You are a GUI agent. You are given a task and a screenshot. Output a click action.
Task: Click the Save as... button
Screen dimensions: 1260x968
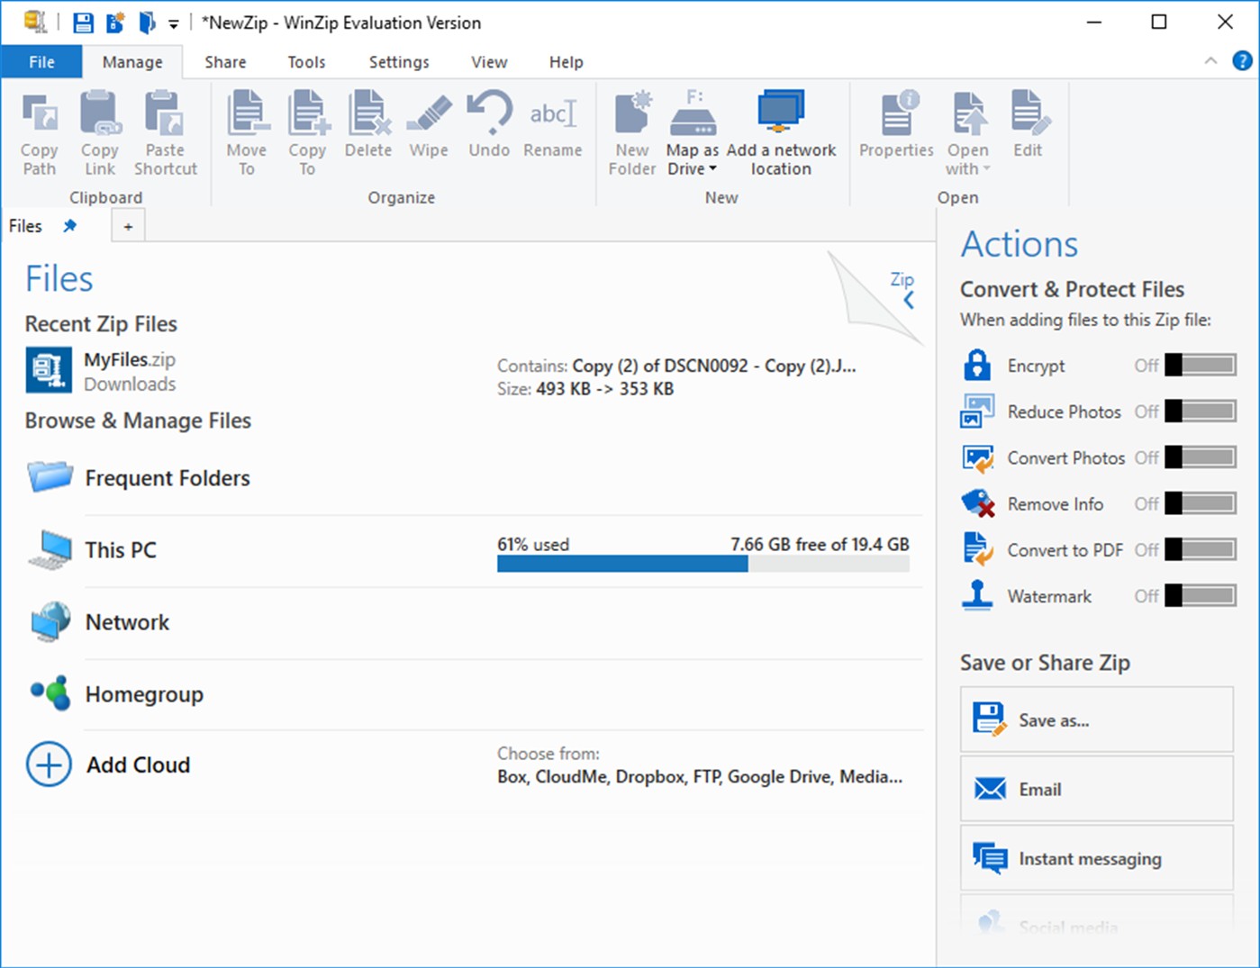pyautogui.click(x=1096, y=719)
